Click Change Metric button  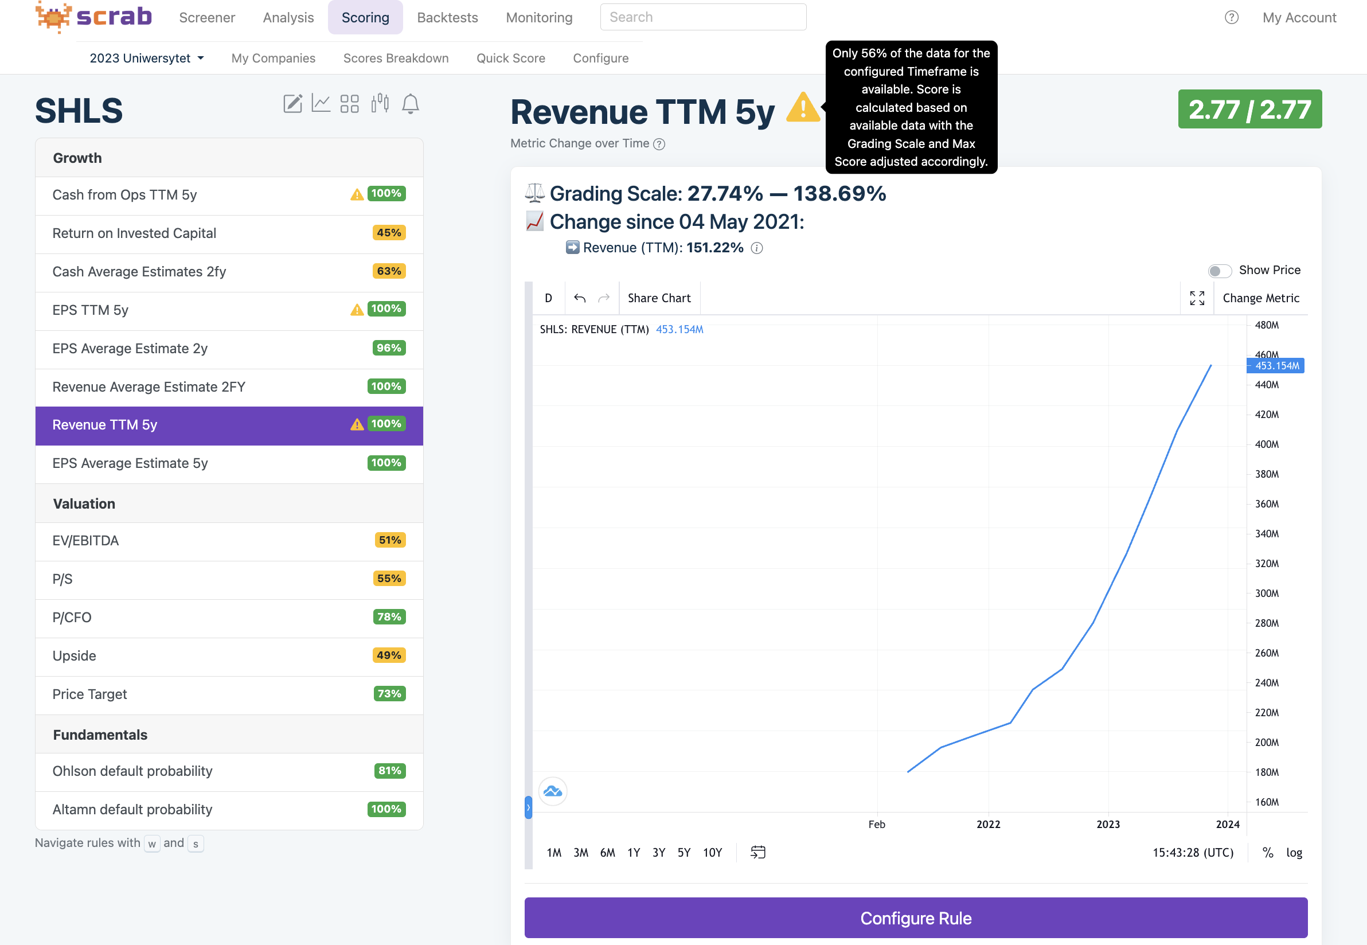[x=1260, y=298]
